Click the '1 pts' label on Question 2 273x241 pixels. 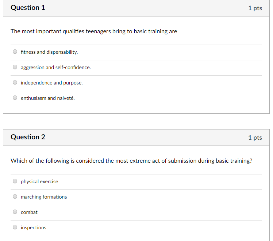(255, 138)
